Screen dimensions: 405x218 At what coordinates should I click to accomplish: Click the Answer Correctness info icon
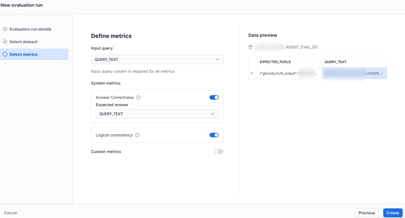tap(138, 98)
